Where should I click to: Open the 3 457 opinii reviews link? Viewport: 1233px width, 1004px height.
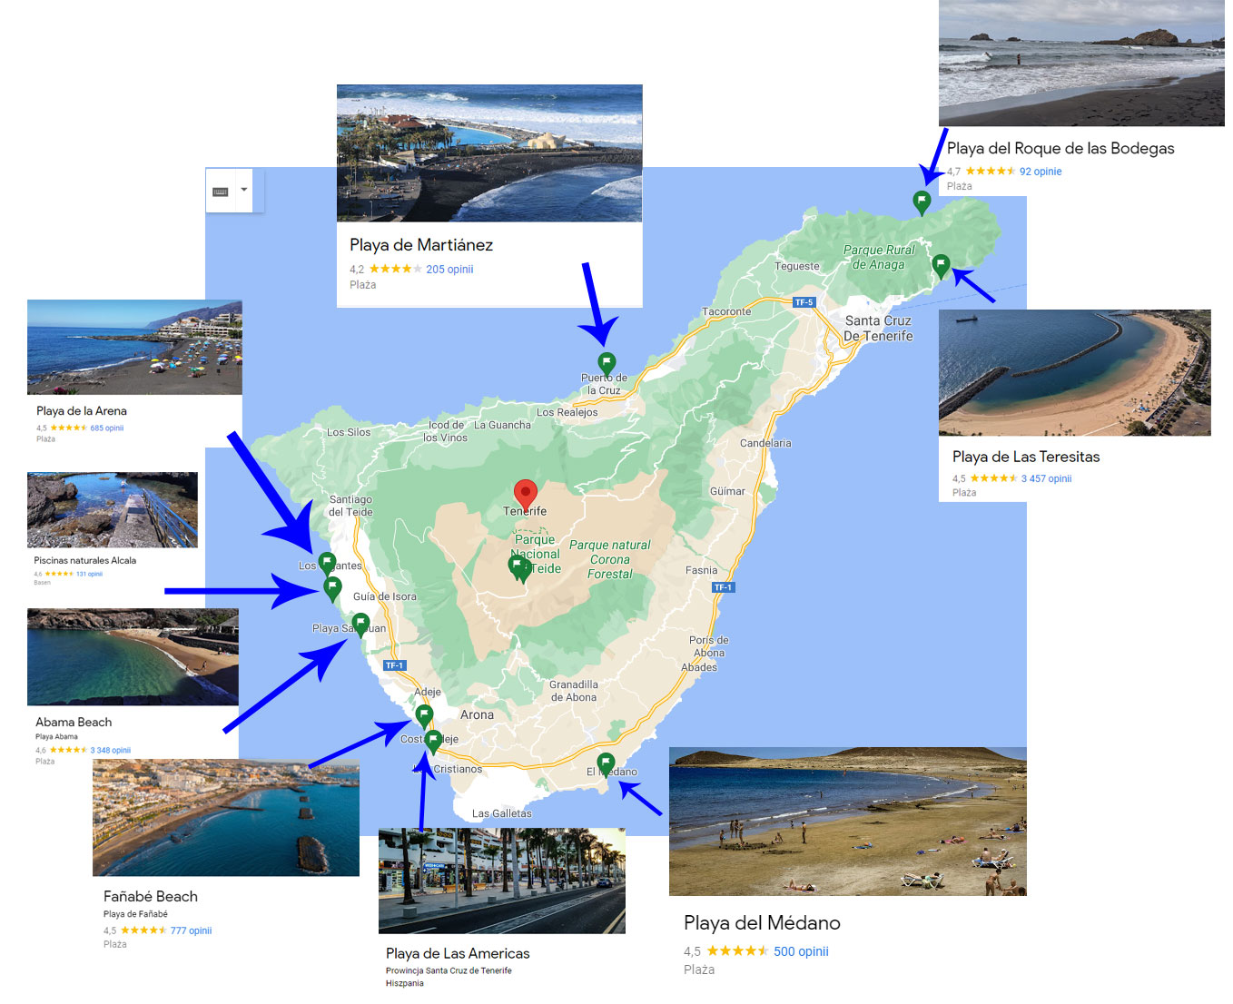[x=1046, y=478]
